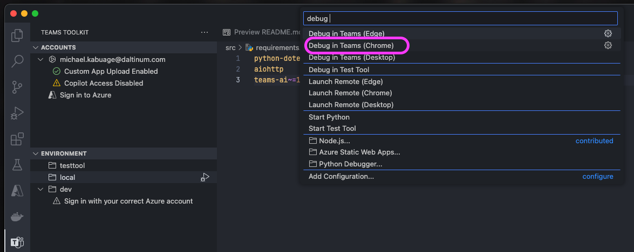634x252 pixels.
Task: Select the local environment
Action: coord(124,177)
